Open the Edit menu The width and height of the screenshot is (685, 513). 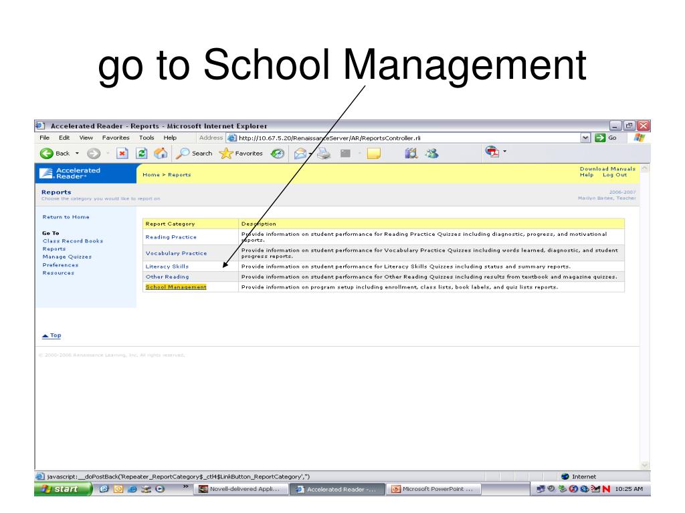click(64, 138)
